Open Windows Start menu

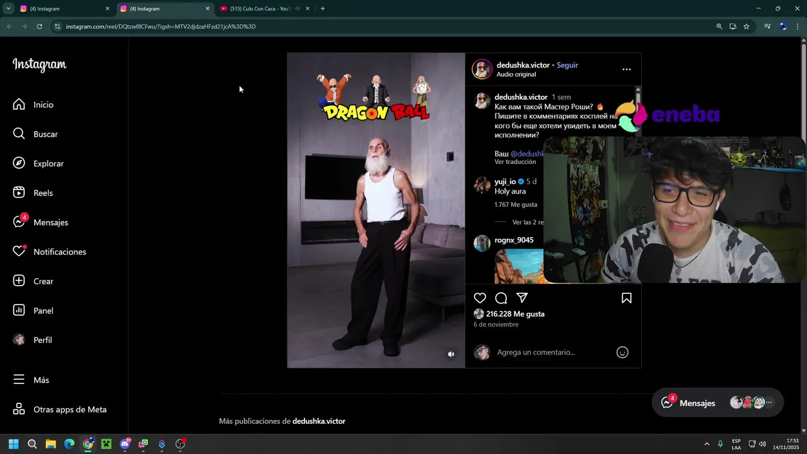[13, 444]
